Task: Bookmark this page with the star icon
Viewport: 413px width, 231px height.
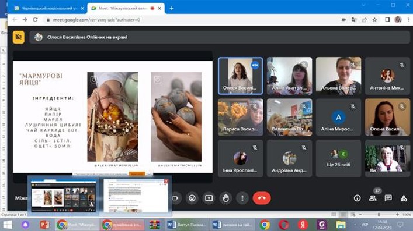Action: [374, 20]
